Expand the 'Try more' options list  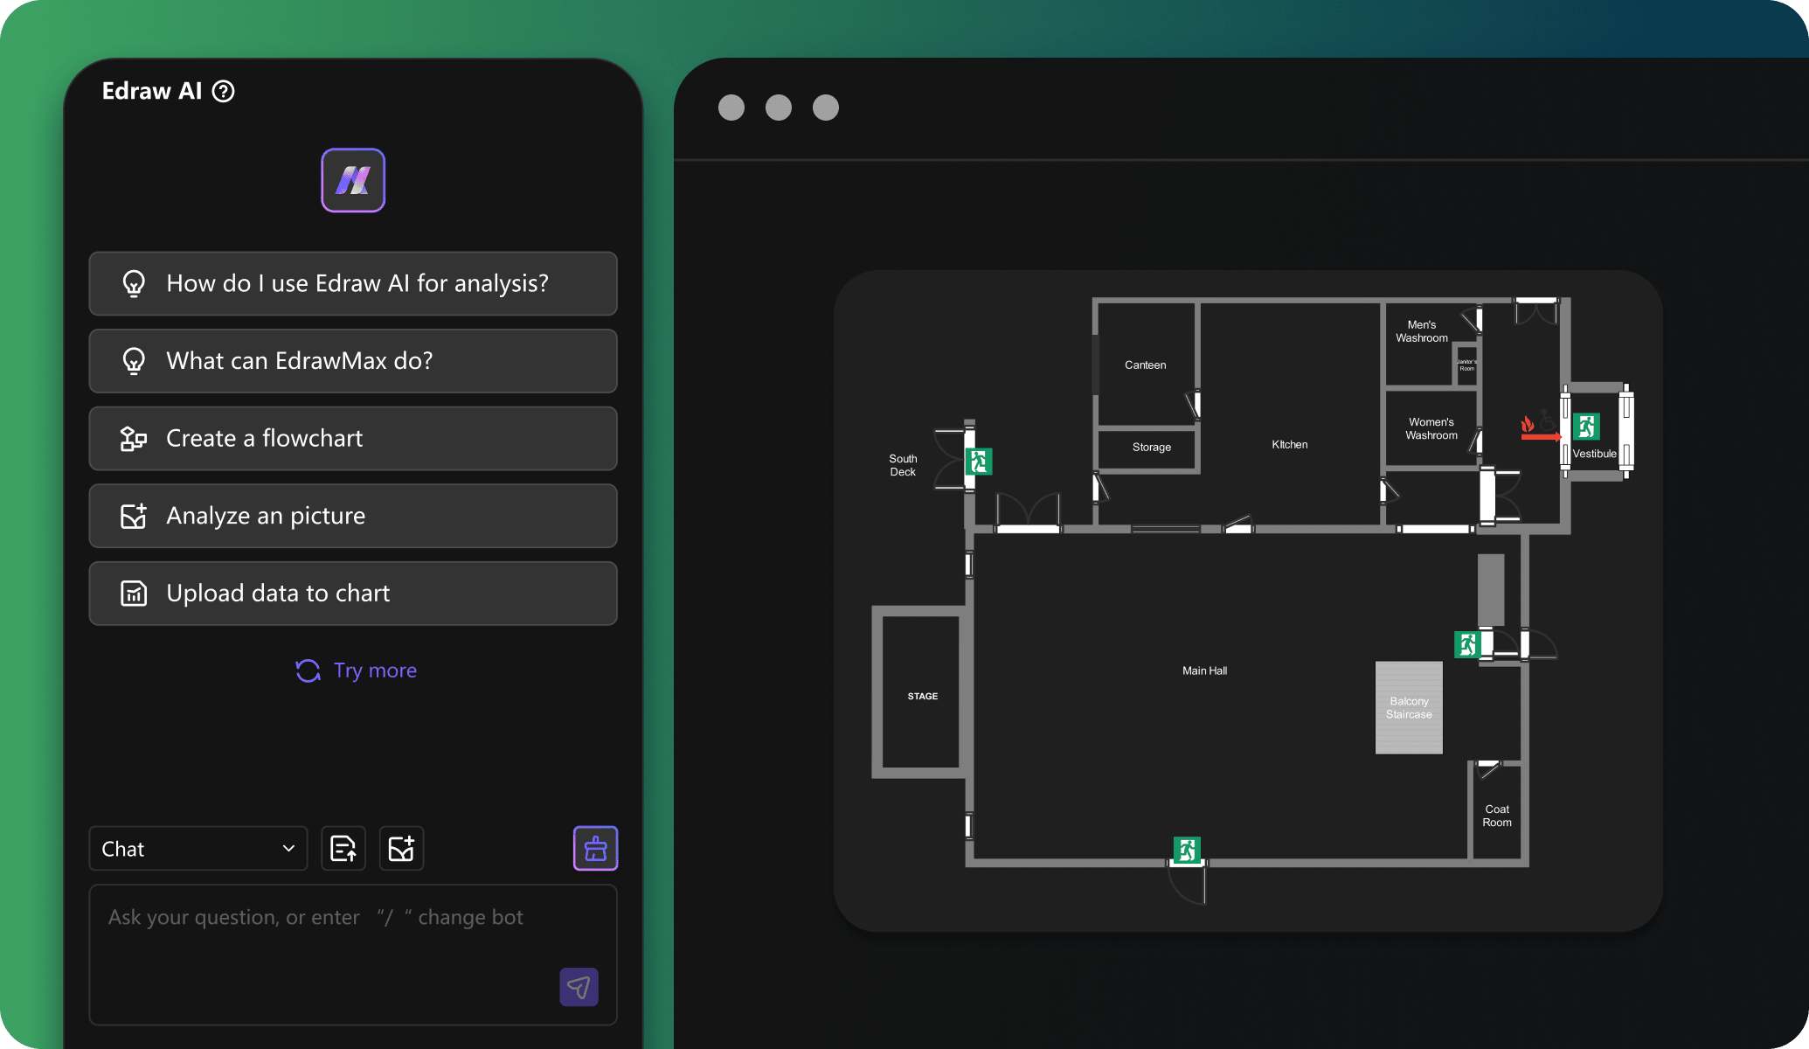click(353, 670)
